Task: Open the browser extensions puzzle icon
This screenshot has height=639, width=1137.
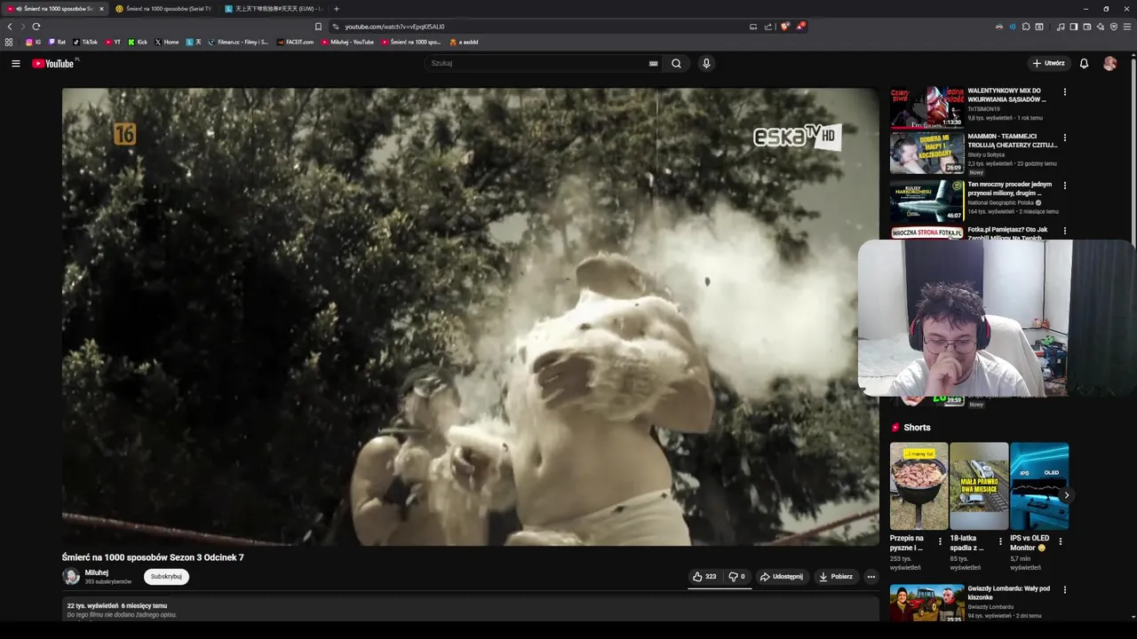Action: point(1026,27)
